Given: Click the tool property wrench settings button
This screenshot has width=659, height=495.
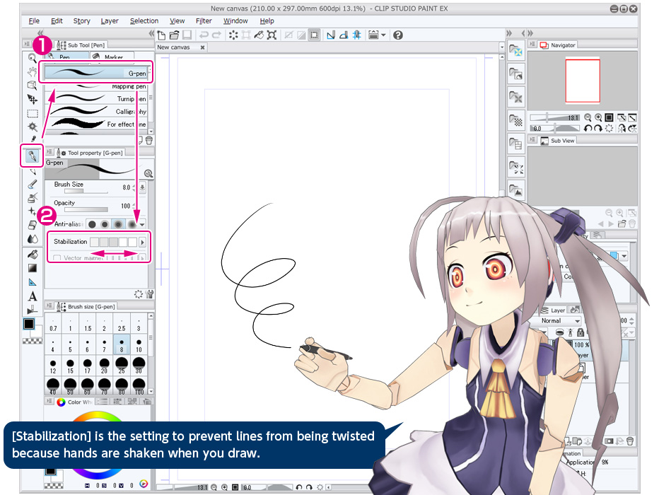Looking at the screenshot, I should point(150,294).
